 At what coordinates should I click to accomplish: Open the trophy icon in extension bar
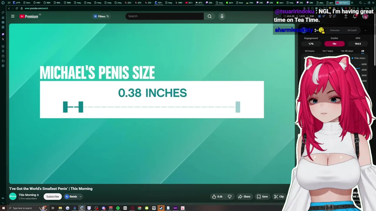[x=330, y=16]
